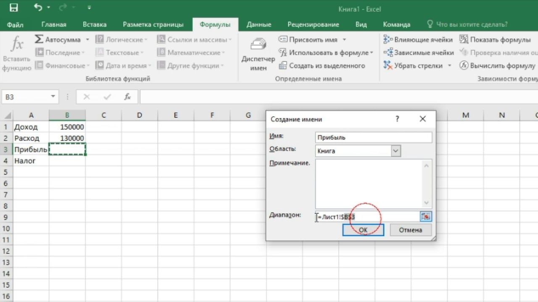Open the Quick Access Toolbar customize arrow
Screen dimensions: 538x302
point(89,8)
